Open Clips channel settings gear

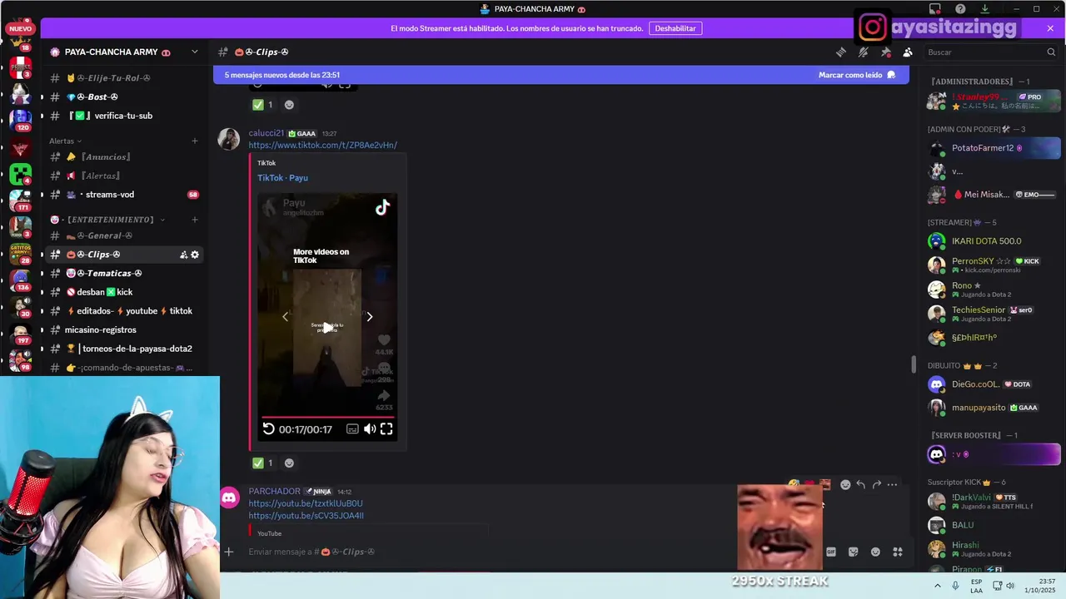[195, 255]
